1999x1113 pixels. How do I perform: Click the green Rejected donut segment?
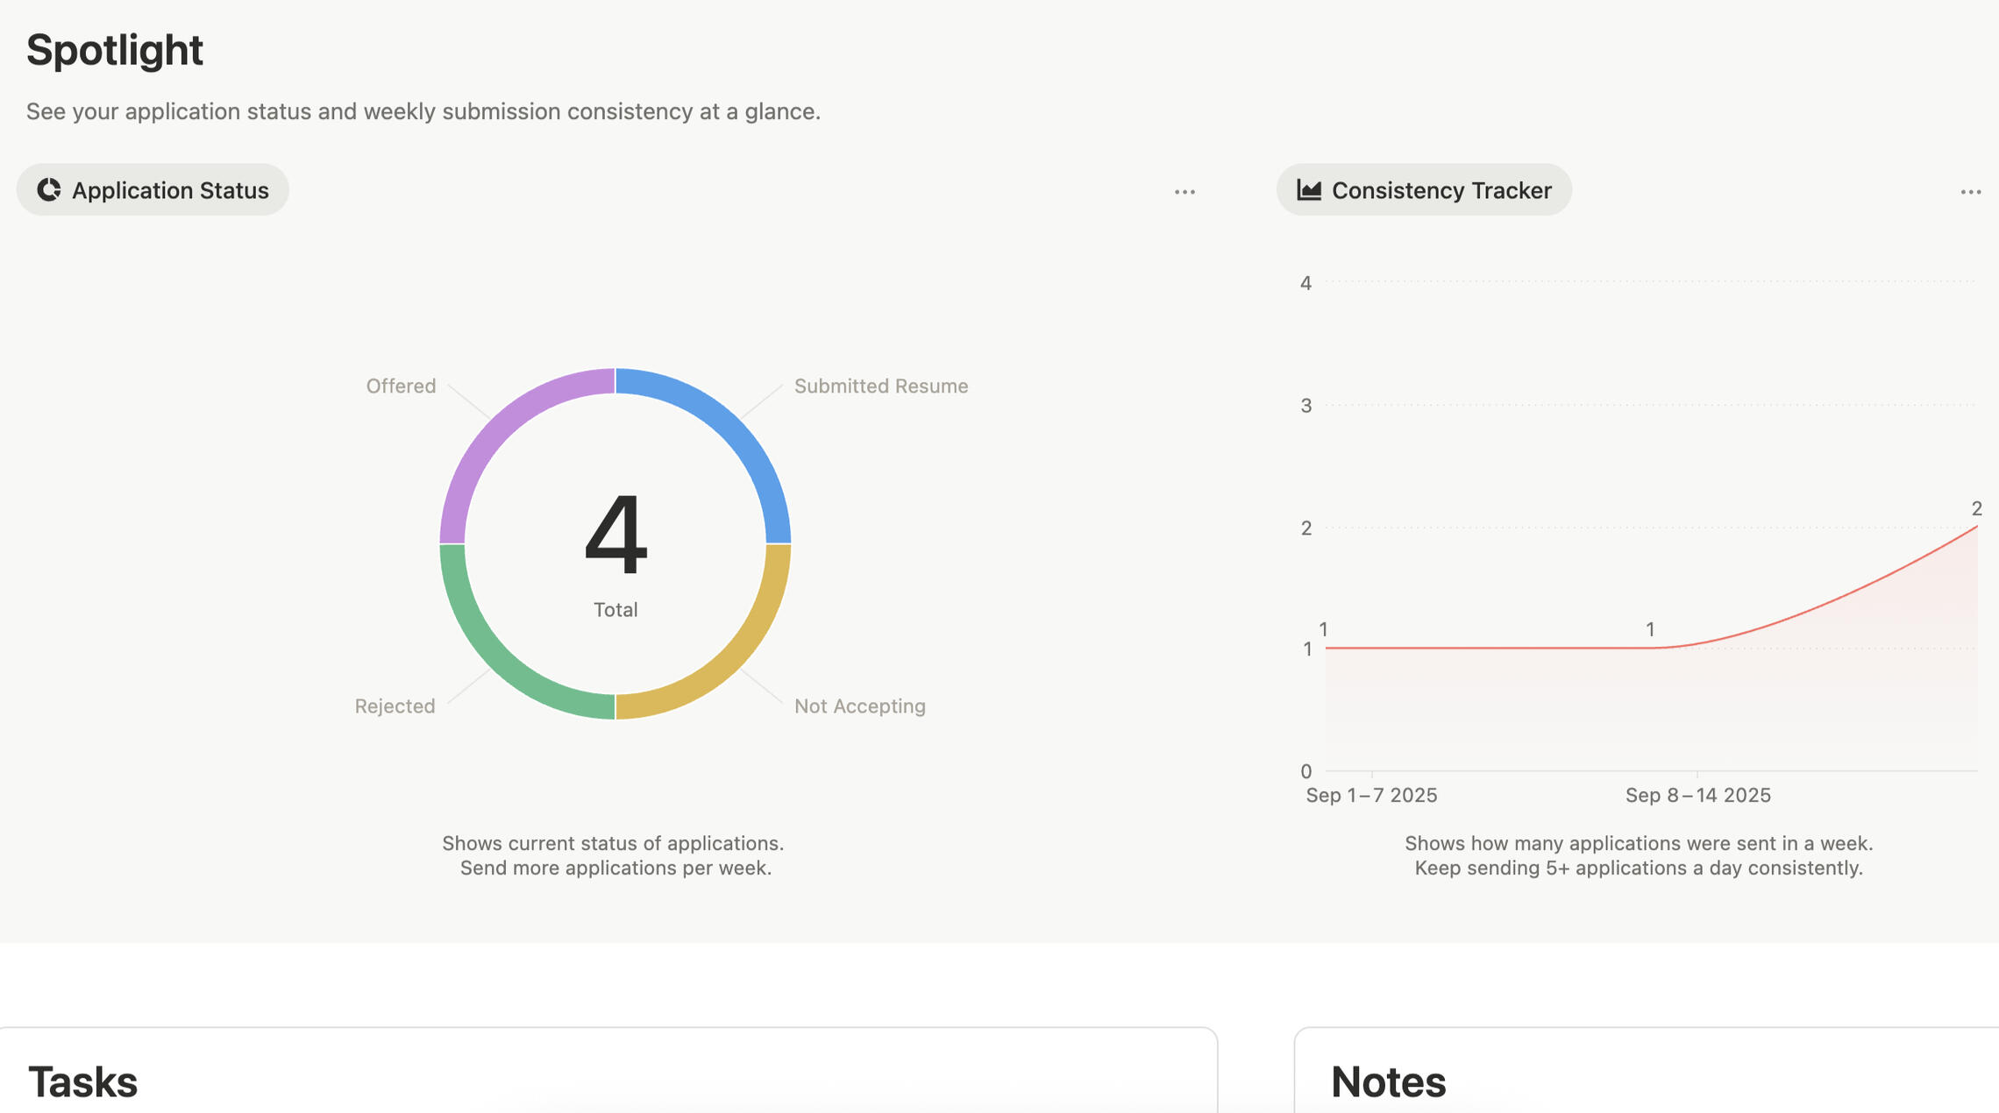[502, 659]
